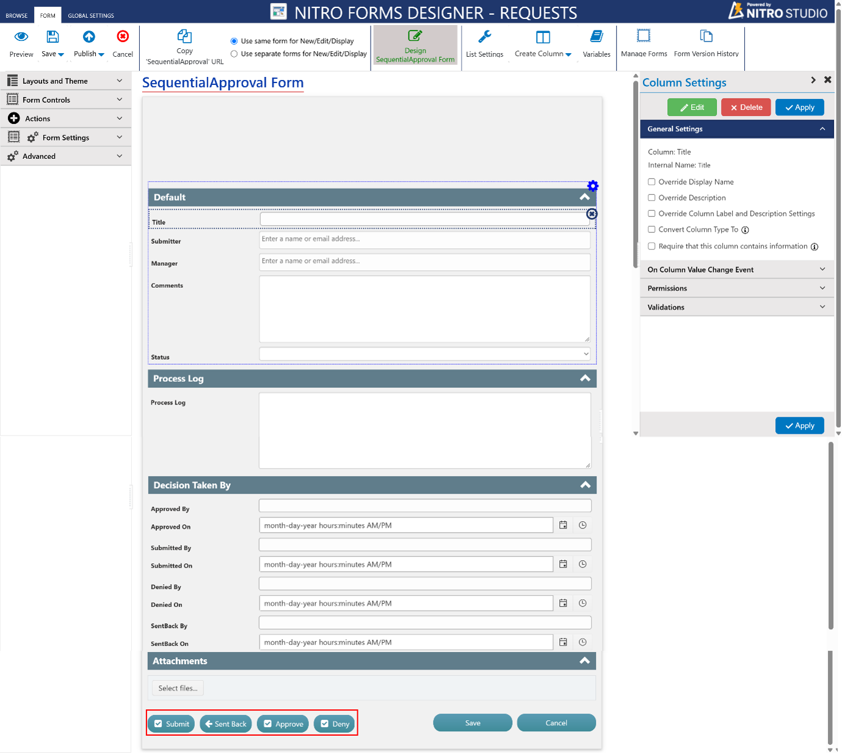Click the Preview eye icon

21,37
